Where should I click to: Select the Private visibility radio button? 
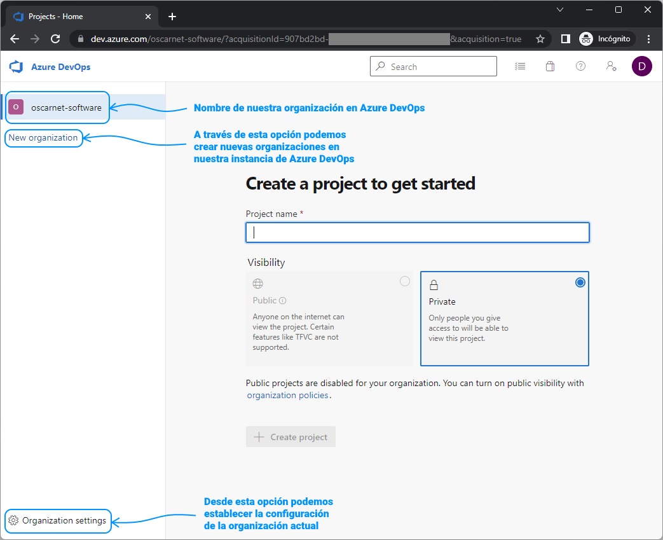pos(580,282)
